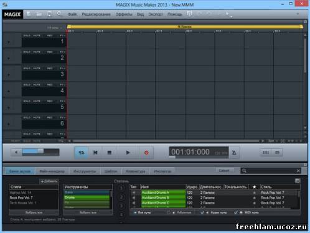Expand track 4 with its arrow
Viewport: 310px width, 233px height.
click(x=9, y=92)
